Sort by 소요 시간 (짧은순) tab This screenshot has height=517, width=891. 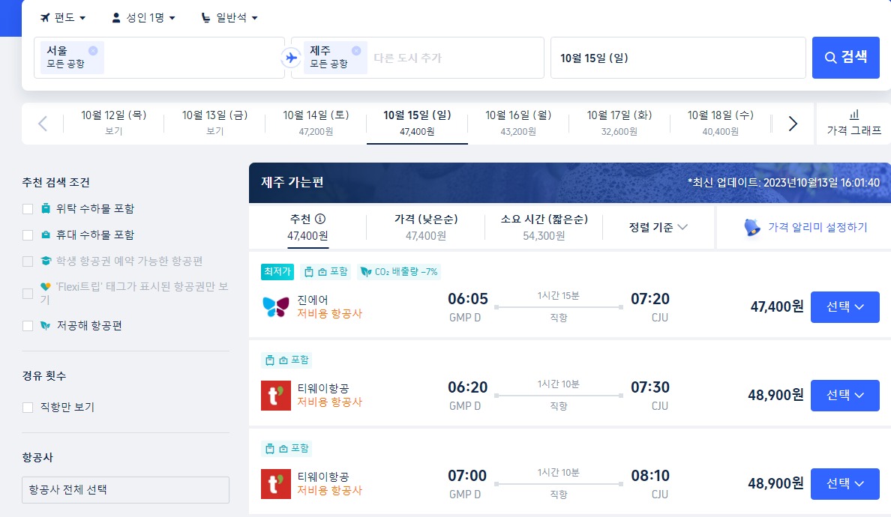tap(544, 227)
